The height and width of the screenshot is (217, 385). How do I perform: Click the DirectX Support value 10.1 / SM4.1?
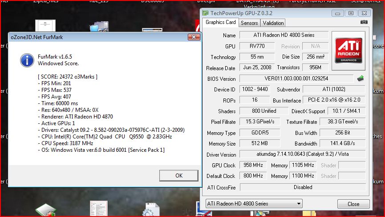(346, 110)
